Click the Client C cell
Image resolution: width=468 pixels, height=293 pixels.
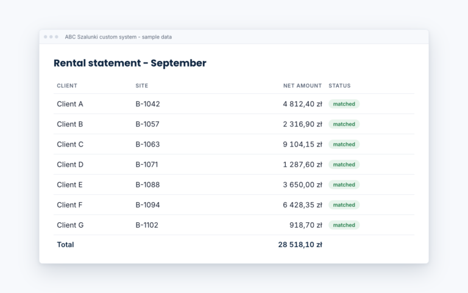click(70, 145)
